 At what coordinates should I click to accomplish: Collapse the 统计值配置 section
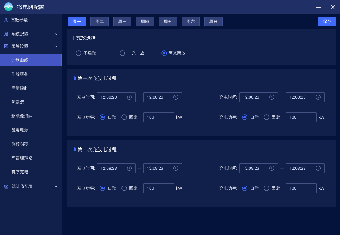coord(56,186)
